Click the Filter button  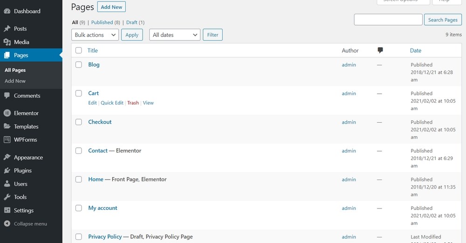[213, 35]
